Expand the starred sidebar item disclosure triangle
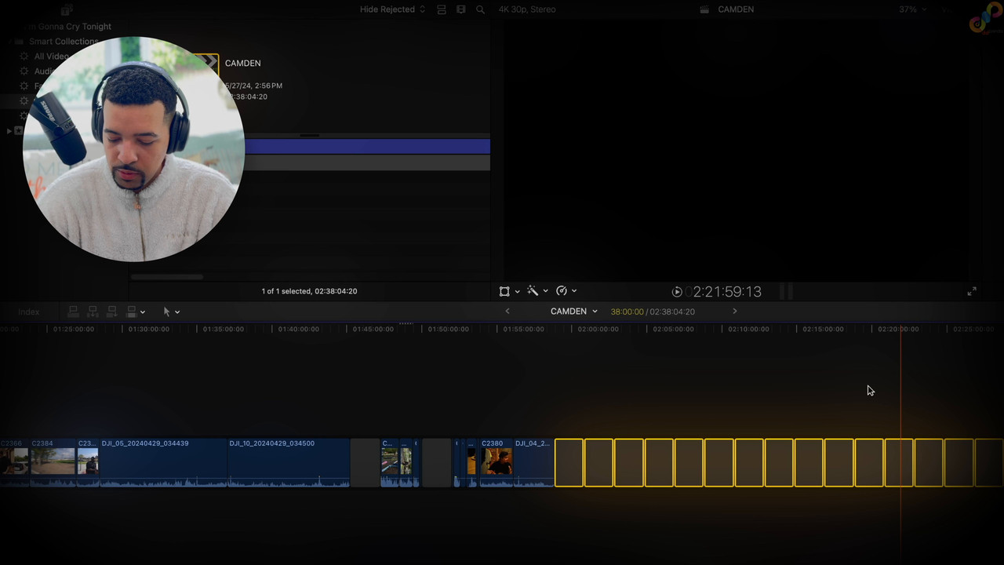The height and width of the screenshot is (565, 1004). point(9,130)
